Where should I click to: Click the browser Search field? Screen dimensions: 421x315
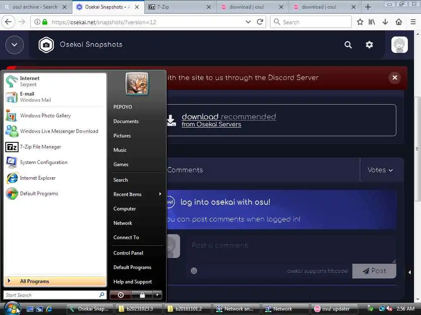pos(311,22)
